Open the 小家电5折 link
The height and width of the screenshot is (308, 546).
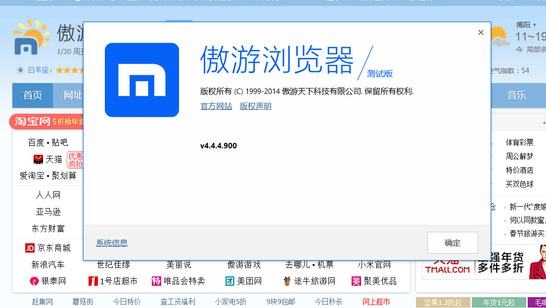point(230,302)
